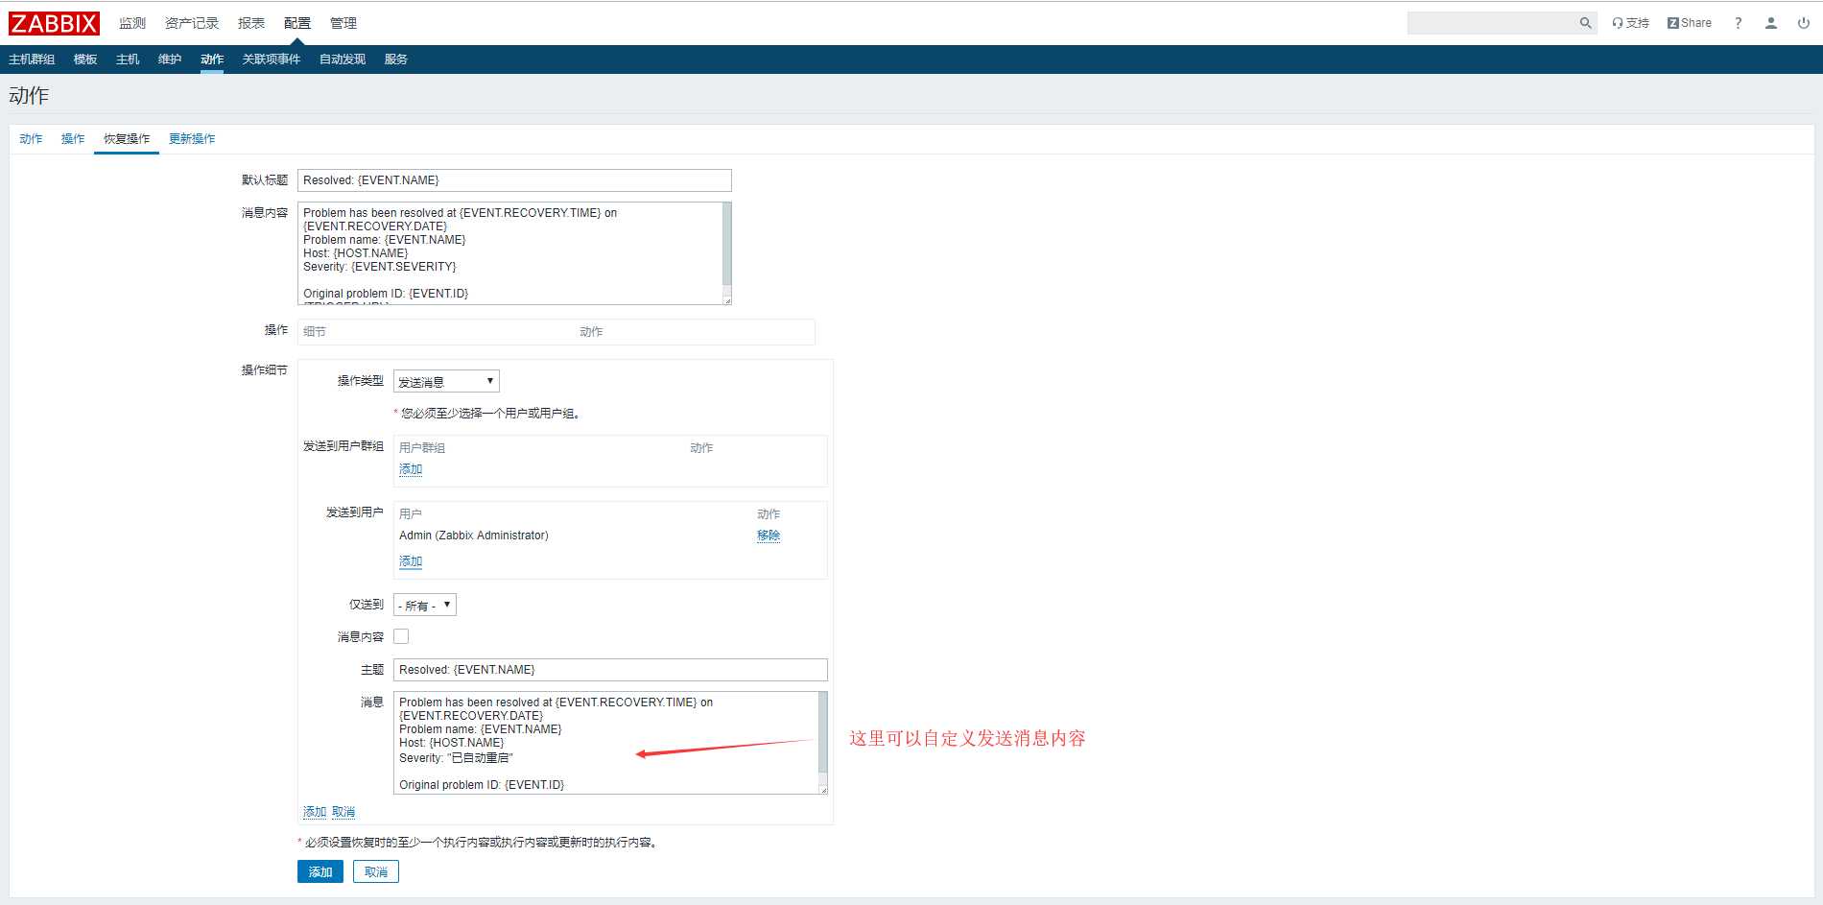
Task: Open the 操作类型 dropdown
Action: pyautogui.click(x=446, y=381)
